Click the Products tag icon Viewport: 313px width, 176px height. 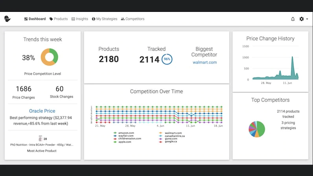pos(51,19)
